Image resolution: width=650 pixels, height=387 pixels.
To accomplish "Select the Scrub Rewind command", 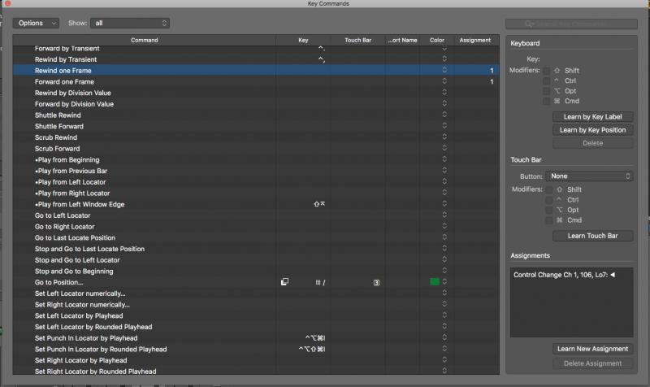I will [256, 137].
